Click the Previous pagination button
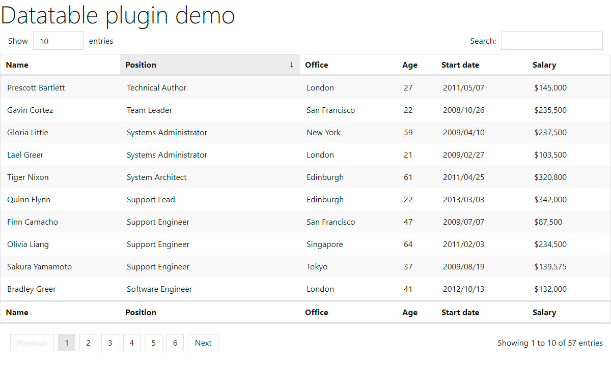611x368 pixels. (x=32, y=343)
